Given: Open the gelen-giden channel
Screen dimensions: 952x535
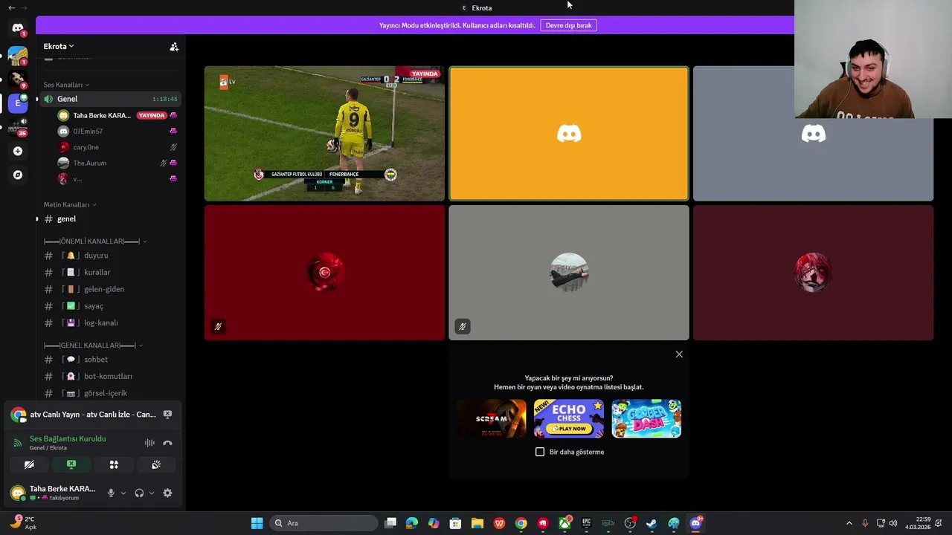Looking at the screenshot, I should pos(110,289).
